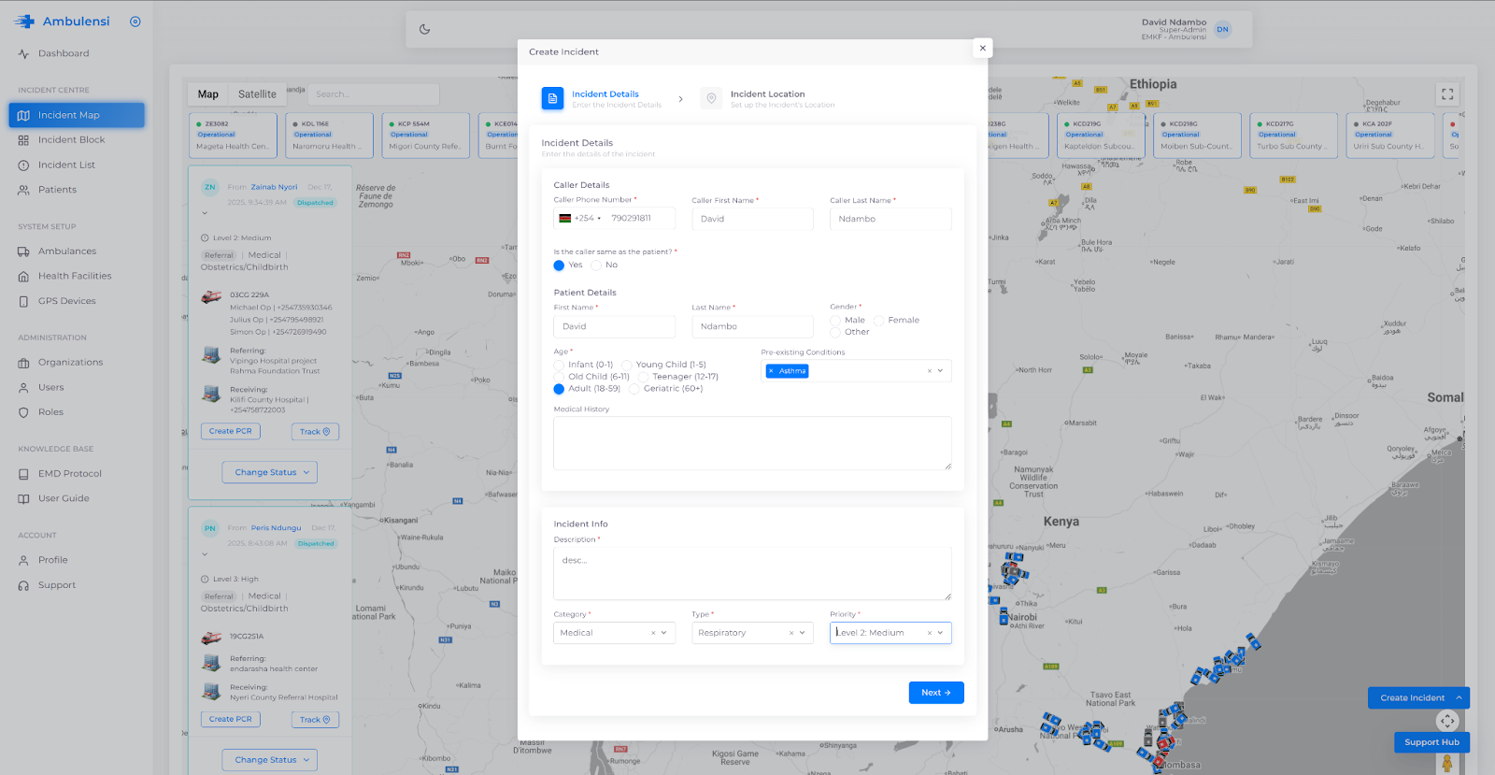Open map fullscreen view icon

[x=1446, y=94]
